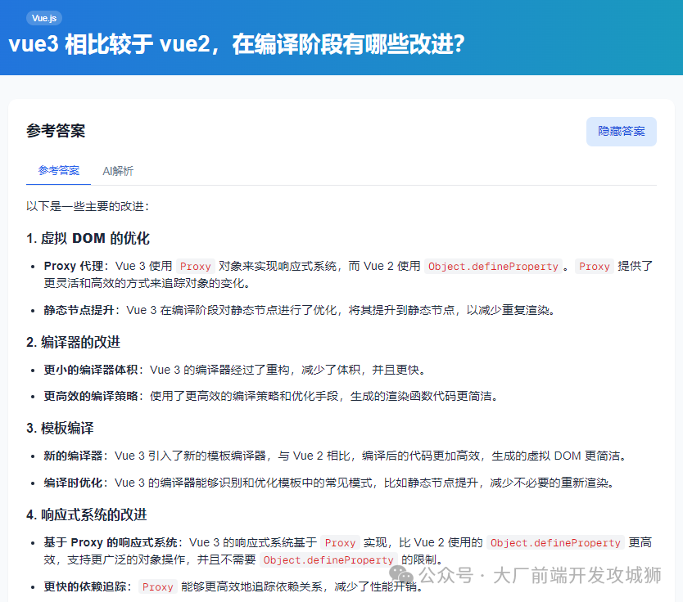The image size is (683, 602).
Task: Click the Proxy code tag under 响应式系统的改进
Action: coord(340,542)
